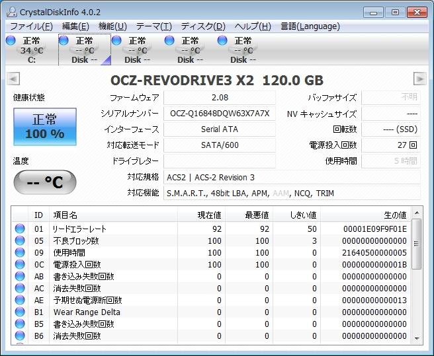Click status orb of row AC 消去失敗回数
434x356 pixels.
click(x=20, y=288)
